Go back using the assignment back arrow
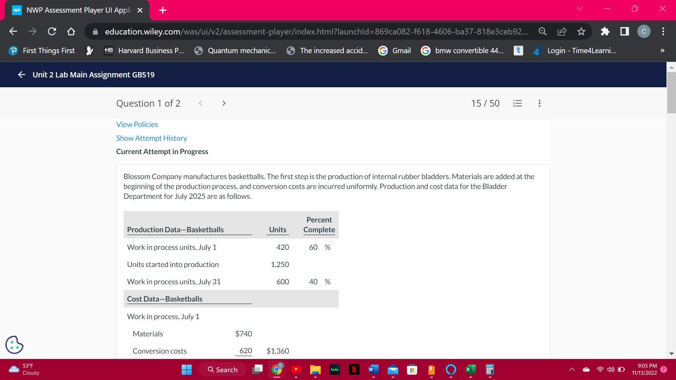The image size is (676, 380). coord(21,75)
